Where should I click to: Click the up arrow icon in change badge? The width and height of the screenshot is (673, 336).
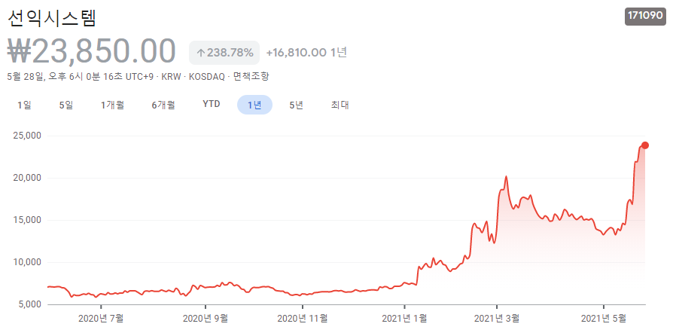click(x=200, y=53)
